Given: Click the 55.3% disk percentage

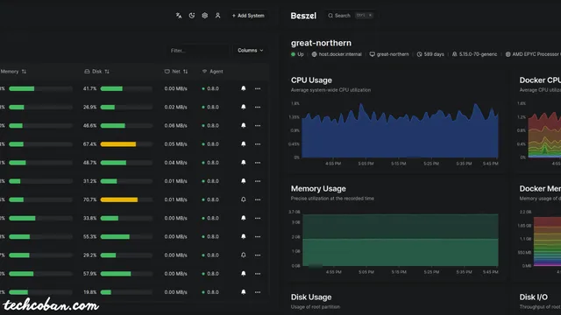Looking at the screenshot, I should coord(89,236).
